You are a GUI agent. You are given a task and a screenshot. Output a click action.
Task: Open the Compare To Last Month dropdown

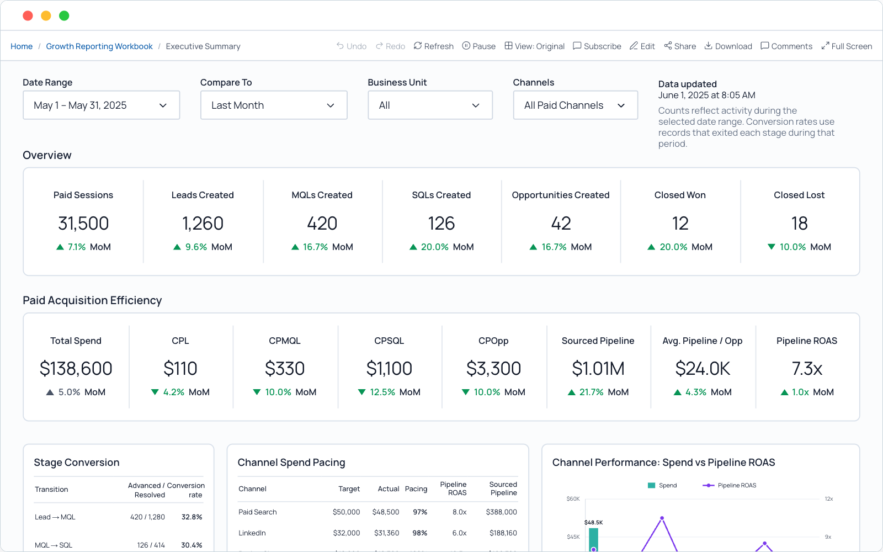pyautogui.click(x=274, y=105)
